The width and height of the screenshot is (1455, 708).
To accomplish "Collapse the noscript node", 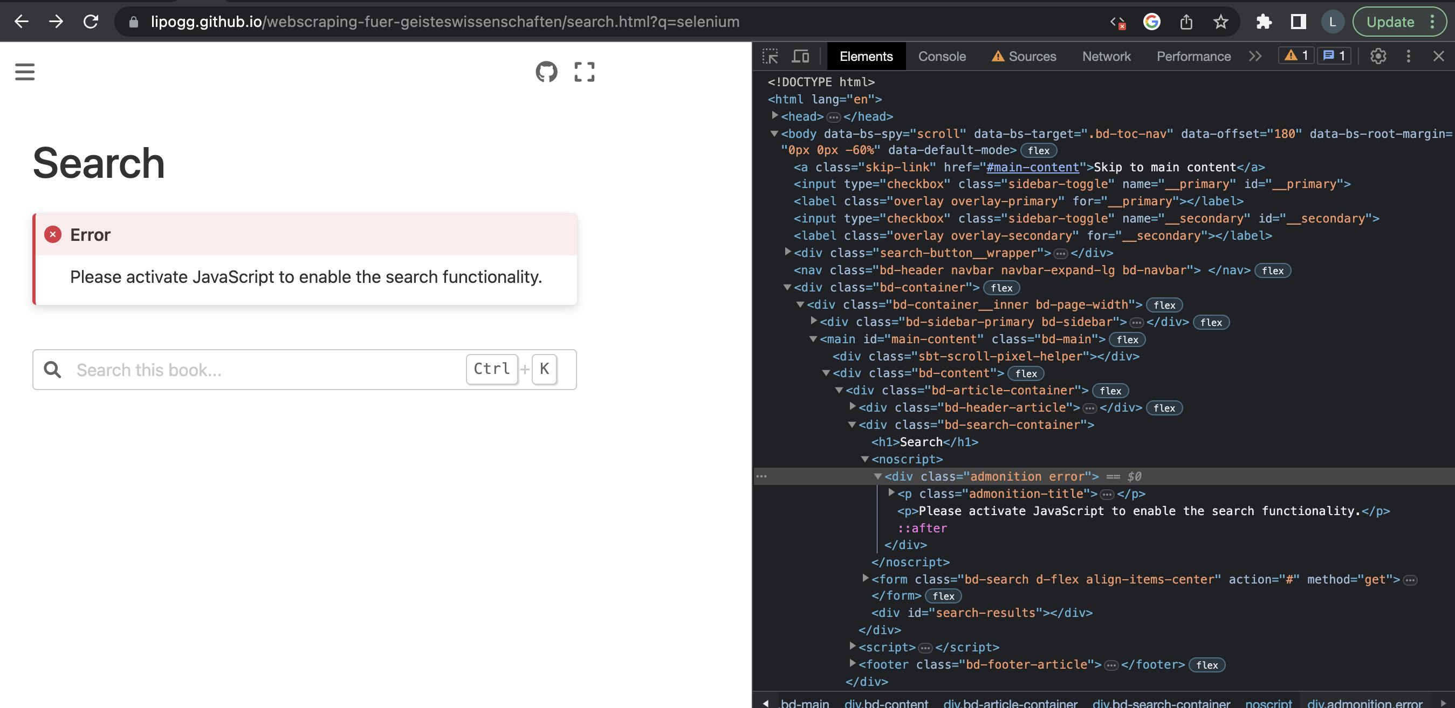I will coord(866,459).
